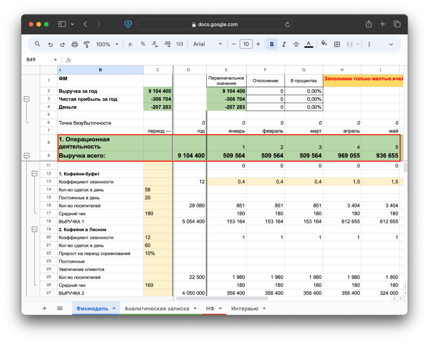This screenshot has height=343, width=429.
Task: Toggle bold formatting
Action: click(272, 44)
